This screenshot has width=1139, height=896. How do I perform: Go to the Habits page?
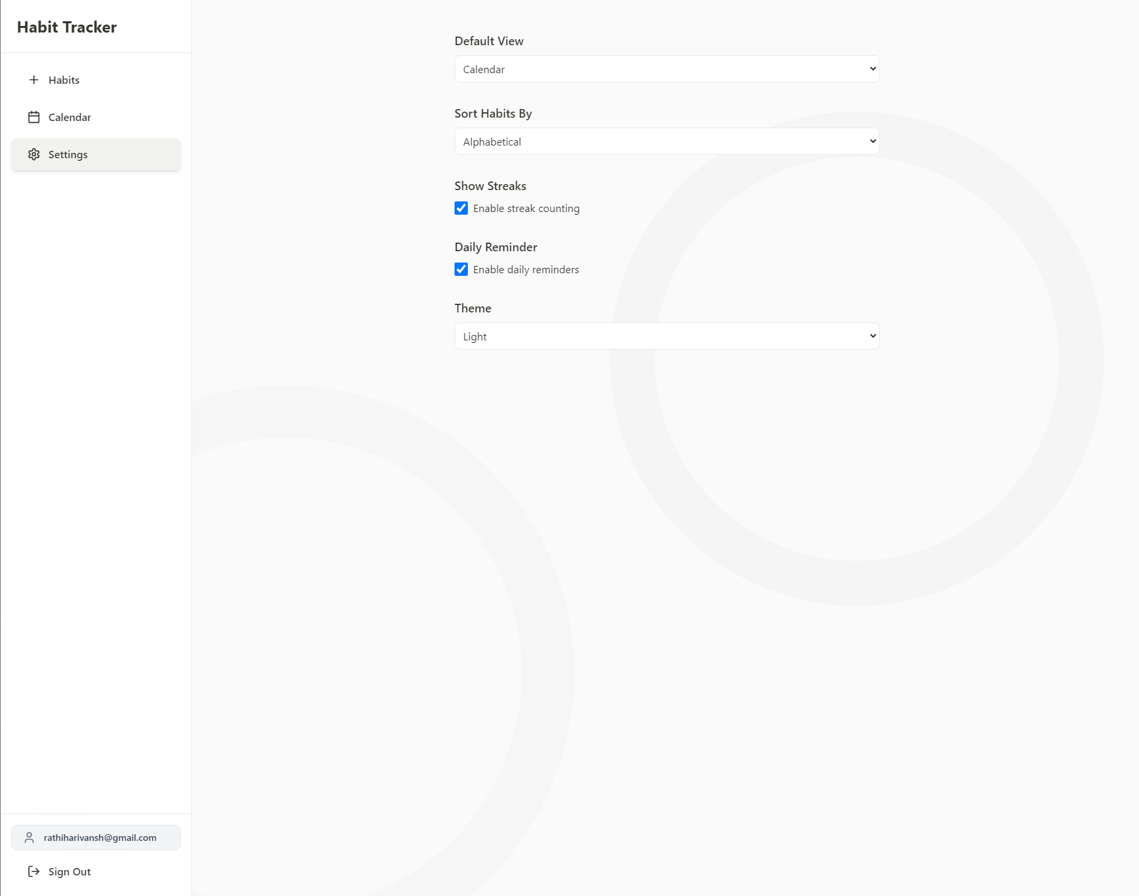[x=64, y=80]
